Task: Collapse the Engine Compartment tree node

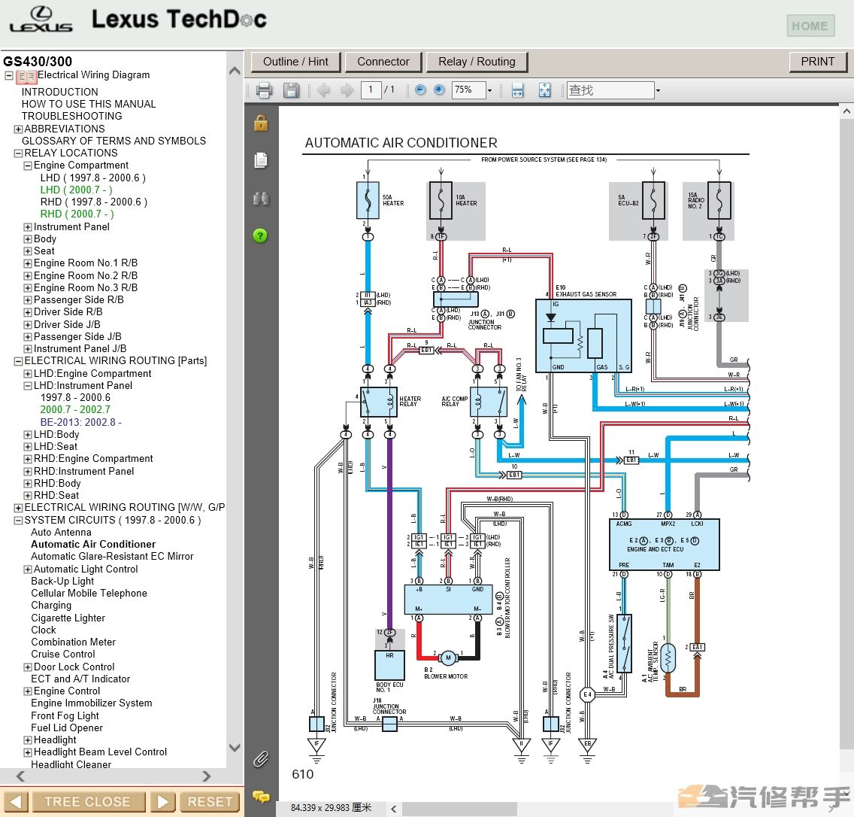Action: tap(28, 166)
